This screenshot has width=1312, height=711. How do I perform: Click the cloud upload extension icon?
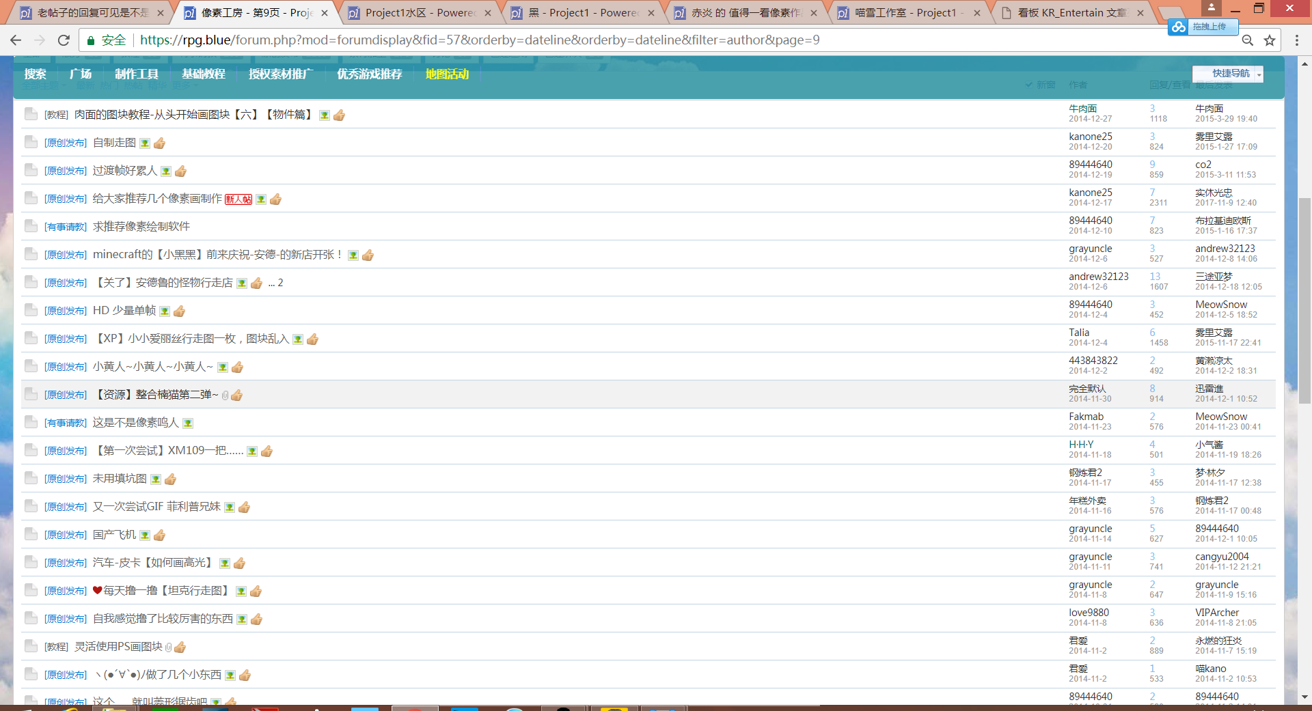coord(1179,27)
